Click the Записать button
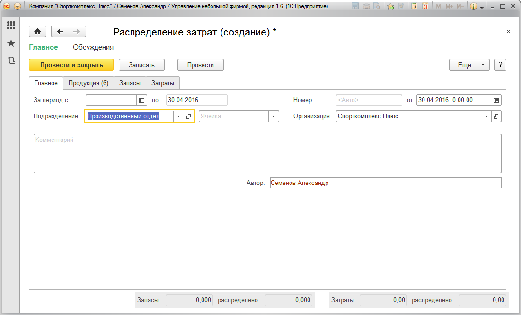The height and width of the screenshot is (315, 521). click(141, 65)
